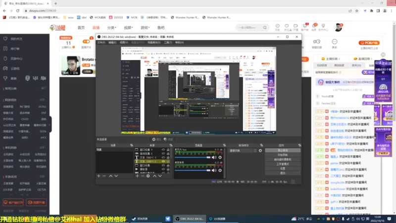The width and height of the screenshot is (396, 223).
Task: Start the virtual camera in OBS
Action: tap(283, 159)
